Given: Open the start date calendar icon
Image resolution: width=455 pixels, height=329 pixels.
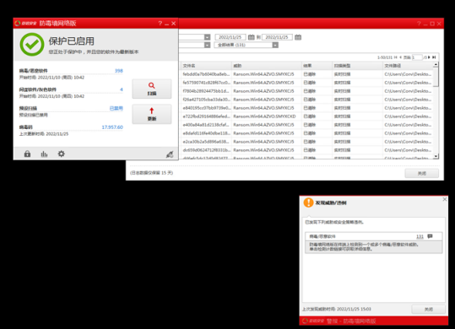Looking at the screenshot, I should click(252, 37).
